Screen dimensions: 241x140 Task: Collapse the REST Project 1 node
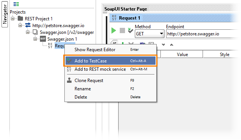click(x=13, y=18)
